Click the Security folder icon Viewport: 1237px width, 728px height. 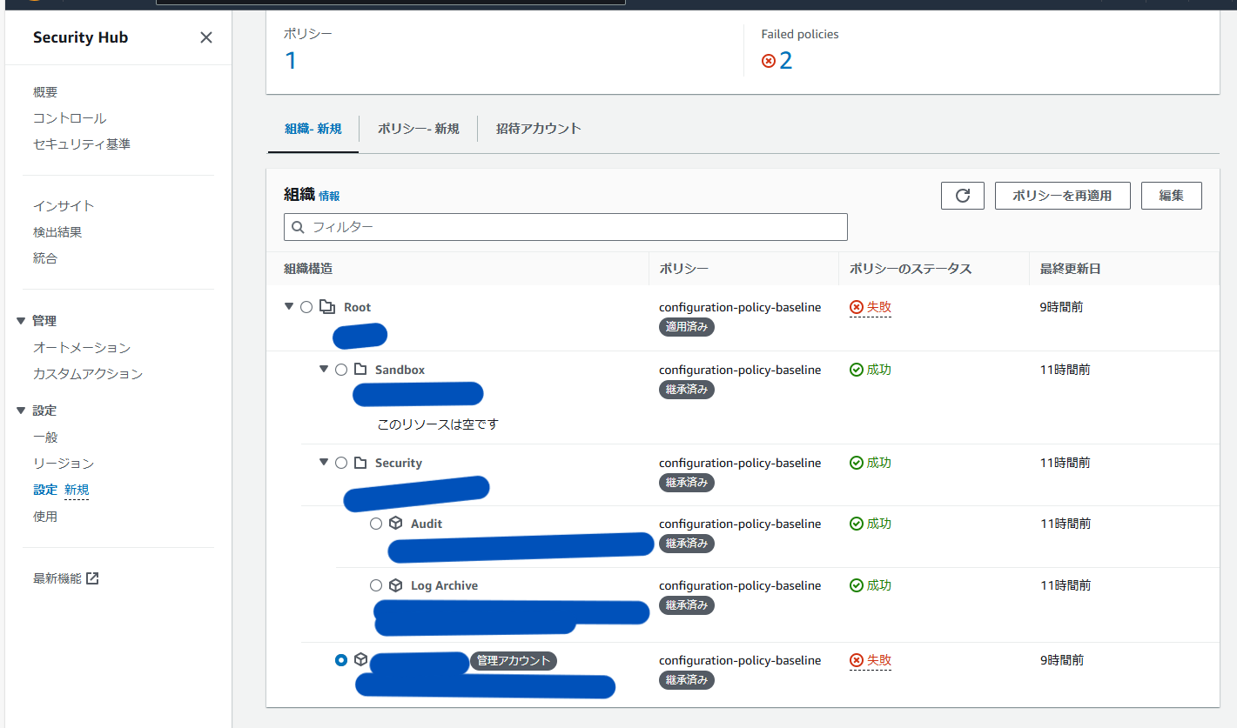(360, 463)
